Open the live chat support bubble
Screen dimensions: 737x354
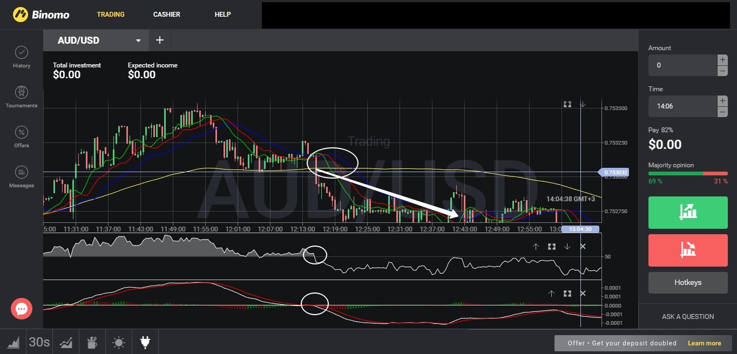click(x=22, y=309)
